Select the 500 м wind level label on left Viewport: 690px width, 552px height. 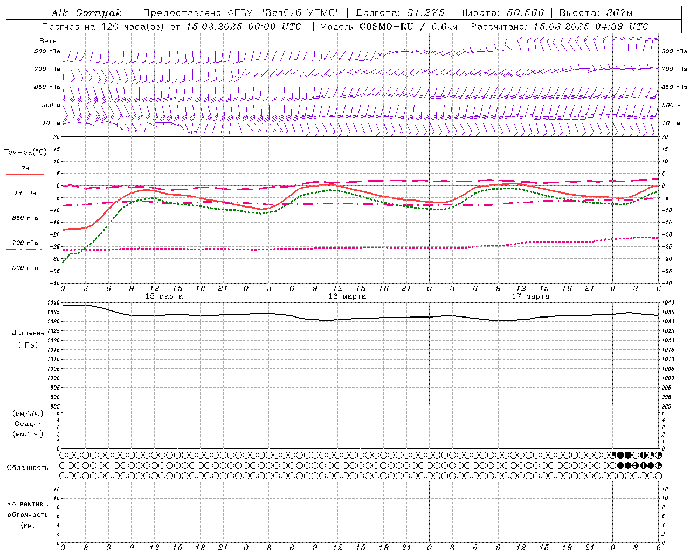pyautogui.click(x=51, y=105)
